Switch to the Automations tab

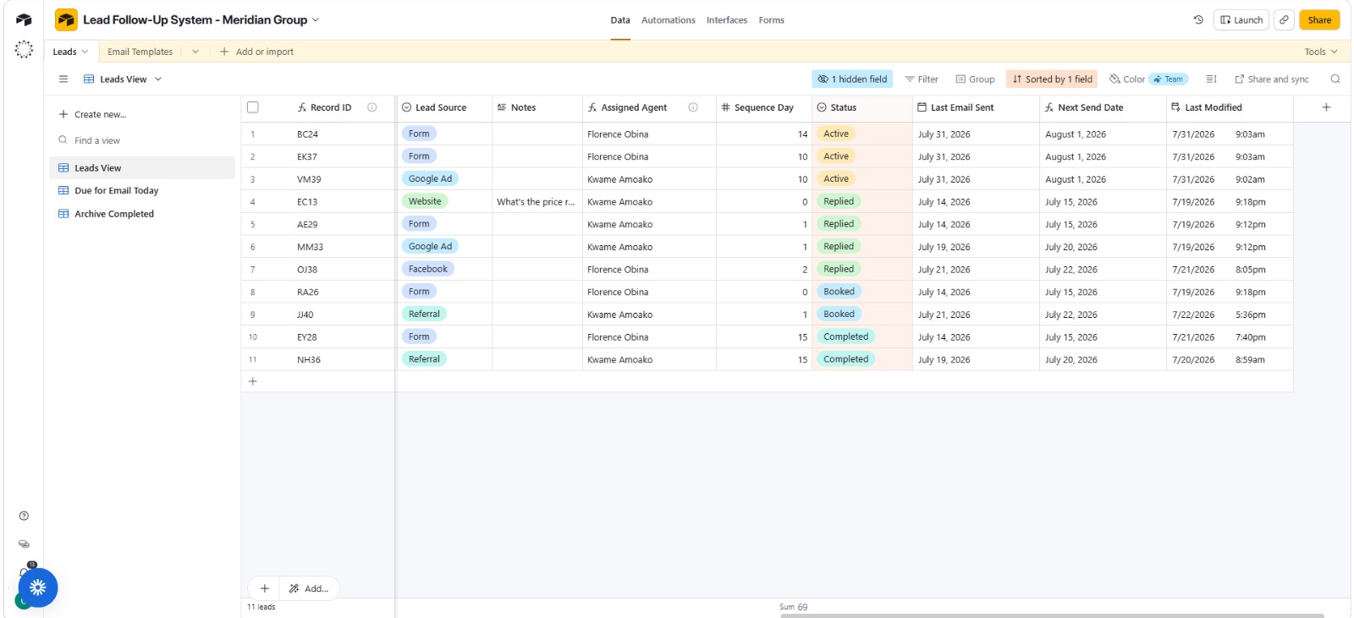[669, 19]
